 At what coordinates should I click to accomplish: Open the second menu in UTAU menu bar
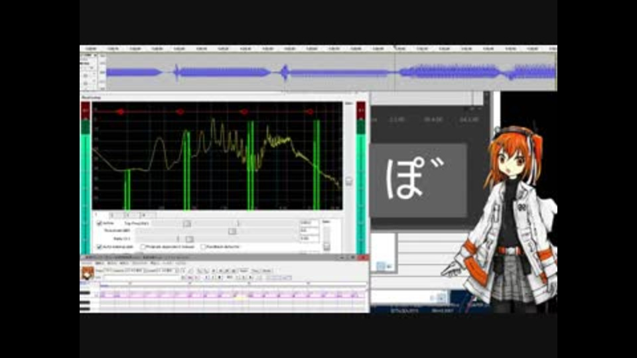point(100,263)
